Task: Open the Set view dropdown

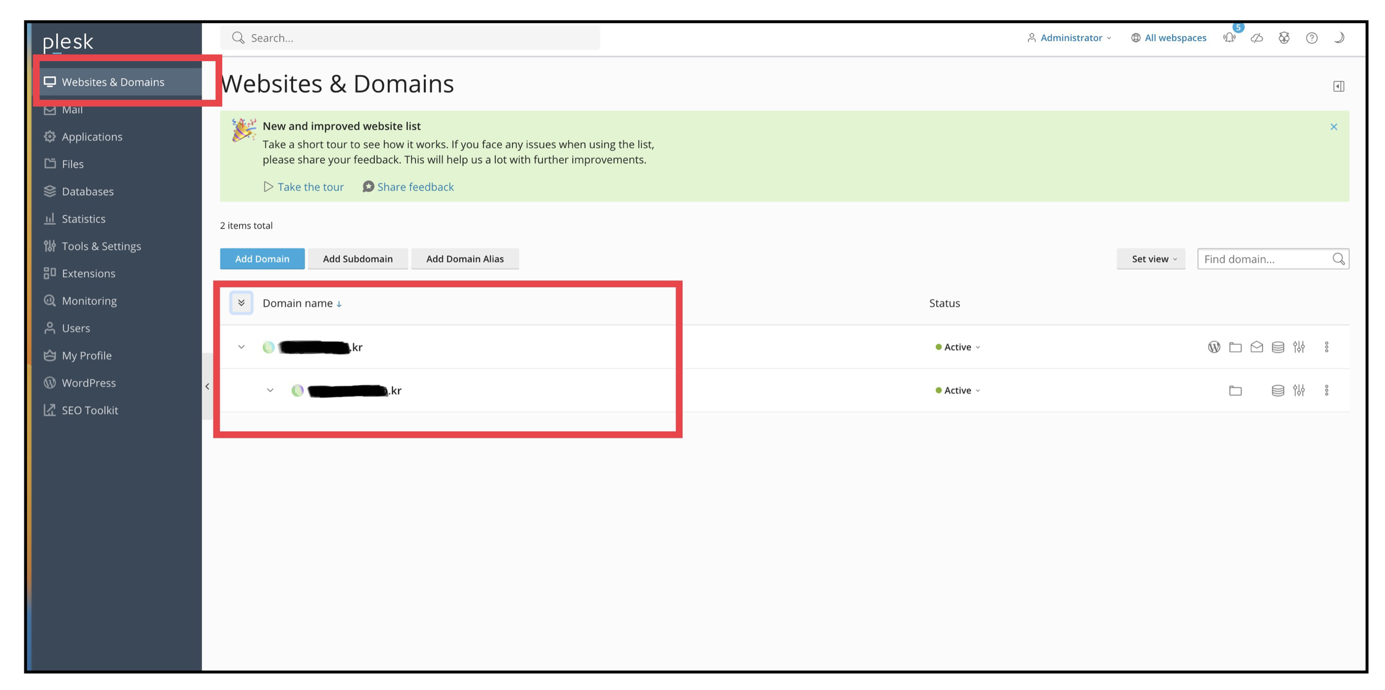Action: tap(1150, 259)
